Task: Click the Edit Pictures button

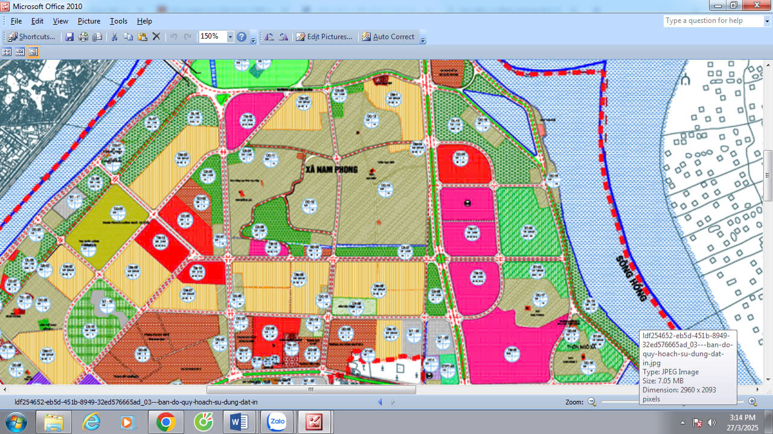Action: coord(324,37)
